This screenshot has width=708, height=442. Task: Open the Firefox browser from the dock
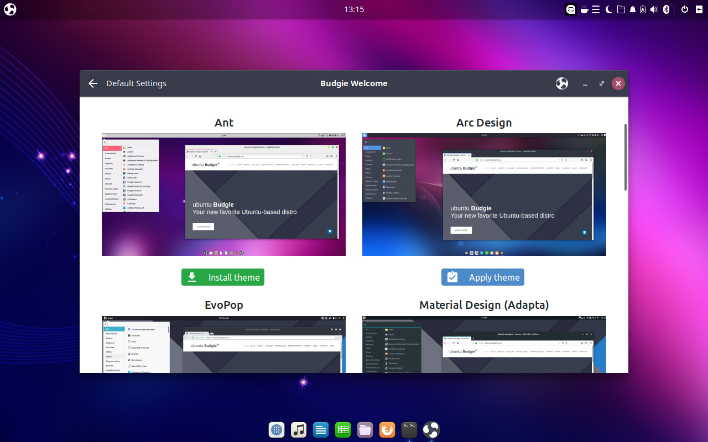(387, 429)
